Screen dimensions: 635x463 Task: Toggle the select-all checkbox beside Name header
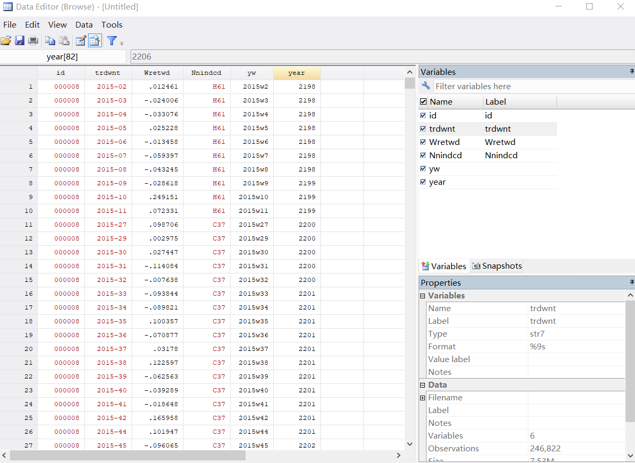423,101
